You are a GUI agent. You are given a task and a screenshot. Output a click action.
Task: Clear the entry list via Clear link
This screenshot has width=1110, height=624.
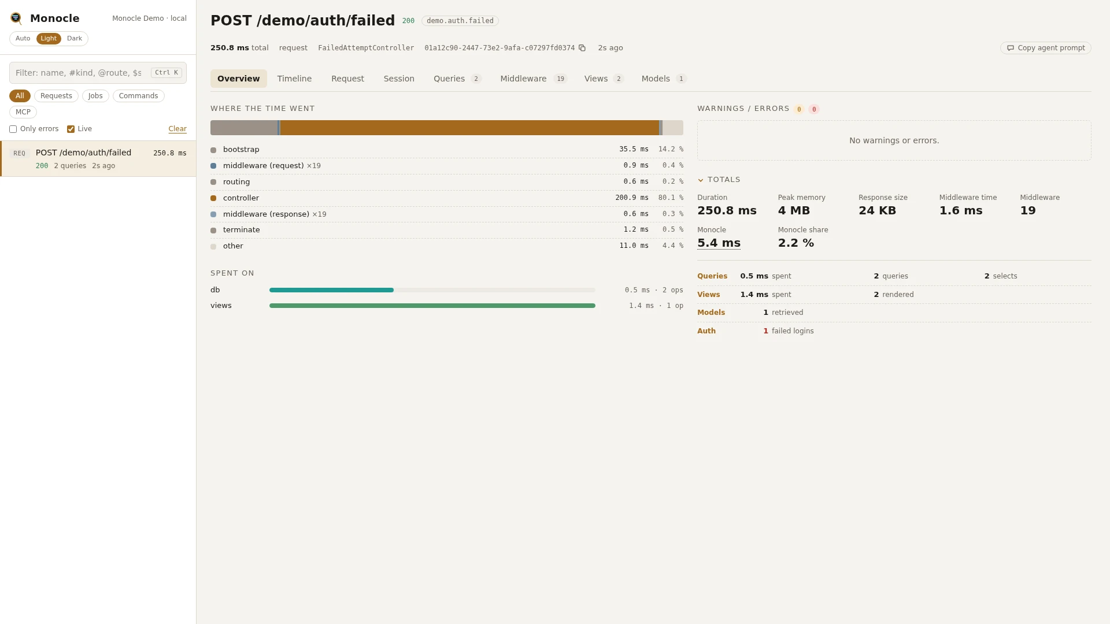click(177, 129)
